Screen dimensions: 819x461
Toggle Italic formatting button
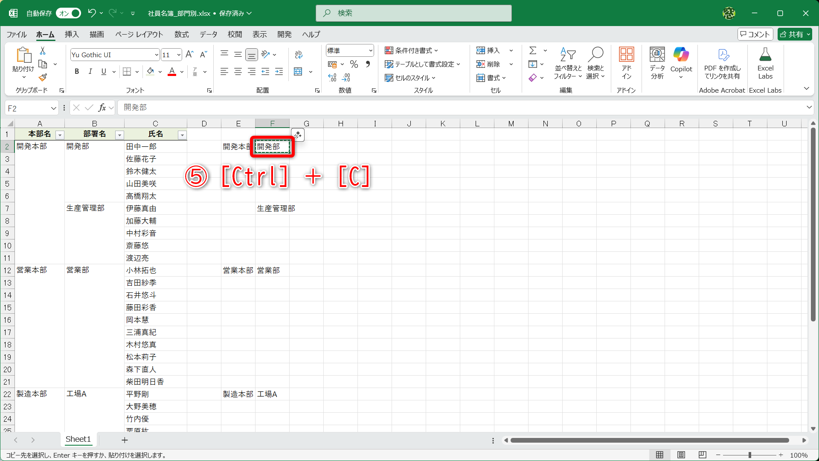(x=90, y=72)
